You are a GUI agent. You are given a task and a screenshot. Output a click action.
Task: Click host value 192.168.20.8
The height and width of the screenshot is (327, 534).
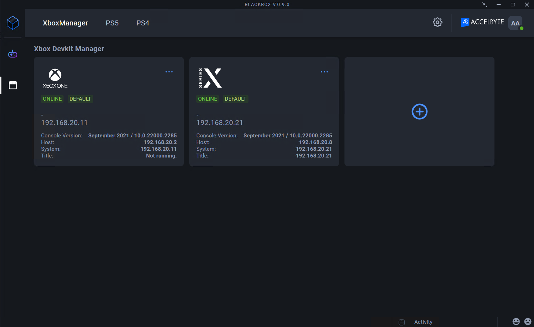(316, 142)
